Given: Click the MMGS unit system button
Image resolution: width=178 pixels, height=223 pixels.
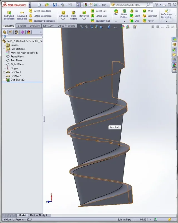Looking at the screenshot, I should click(x=144, y=219).
